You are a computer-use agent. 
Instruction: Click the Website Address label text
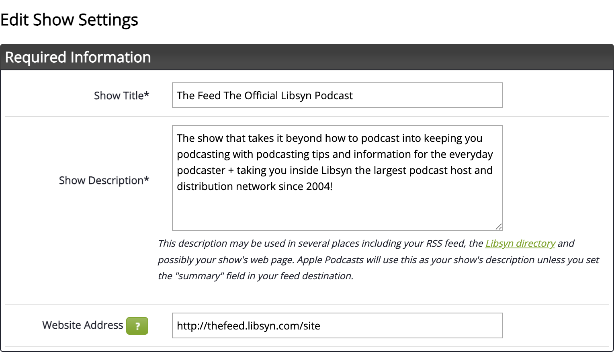pos(82,325)
